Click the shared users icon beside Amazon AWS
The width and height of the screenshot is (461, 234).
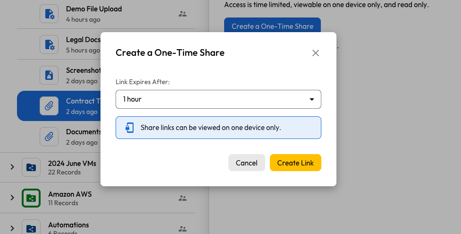tap(183, 198)
